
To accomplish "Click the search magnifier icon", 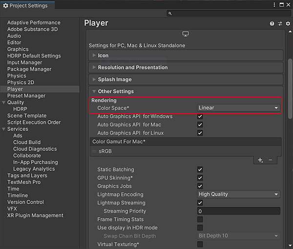I will tap(170, 14).
